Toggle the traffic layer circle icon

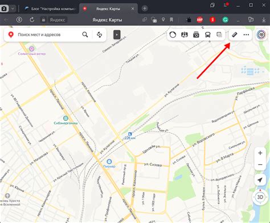[173, 35]
